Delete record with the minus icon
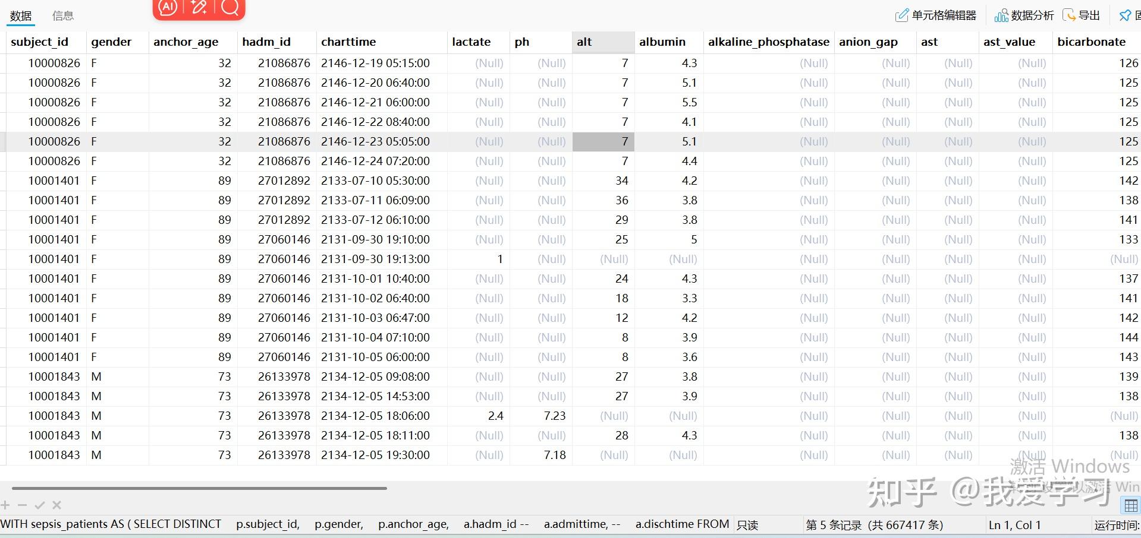Screen dimensions: 1141x538 click(23, 505)
